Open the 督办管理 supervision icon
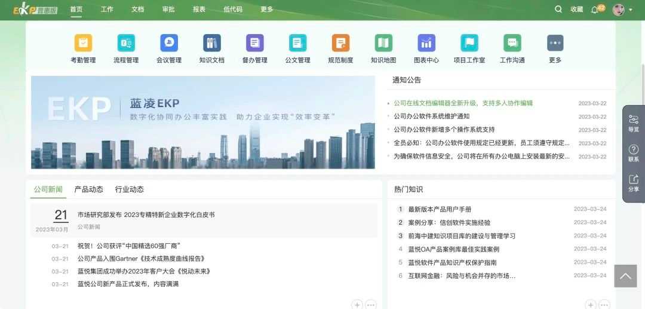Viewport: 645px width, 309px height. pyautogui.click(x=254, y=43)
